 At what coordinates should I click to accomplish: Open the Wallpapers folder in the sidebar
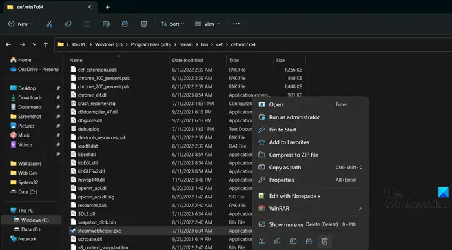[x=26, y=164]
